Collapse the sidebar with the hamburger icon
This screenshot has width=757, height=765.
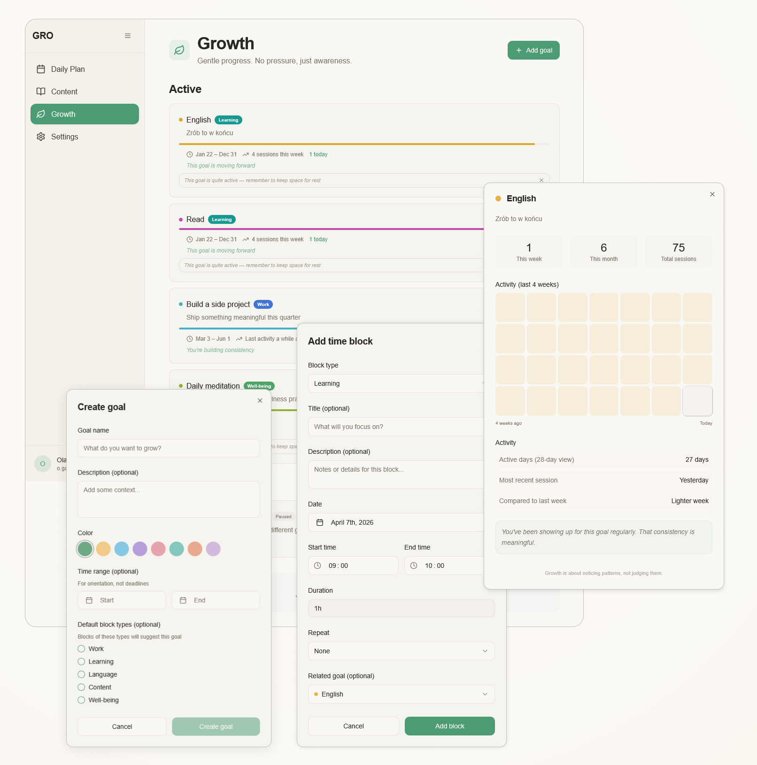pyautogui.click(x=128, y=36)
